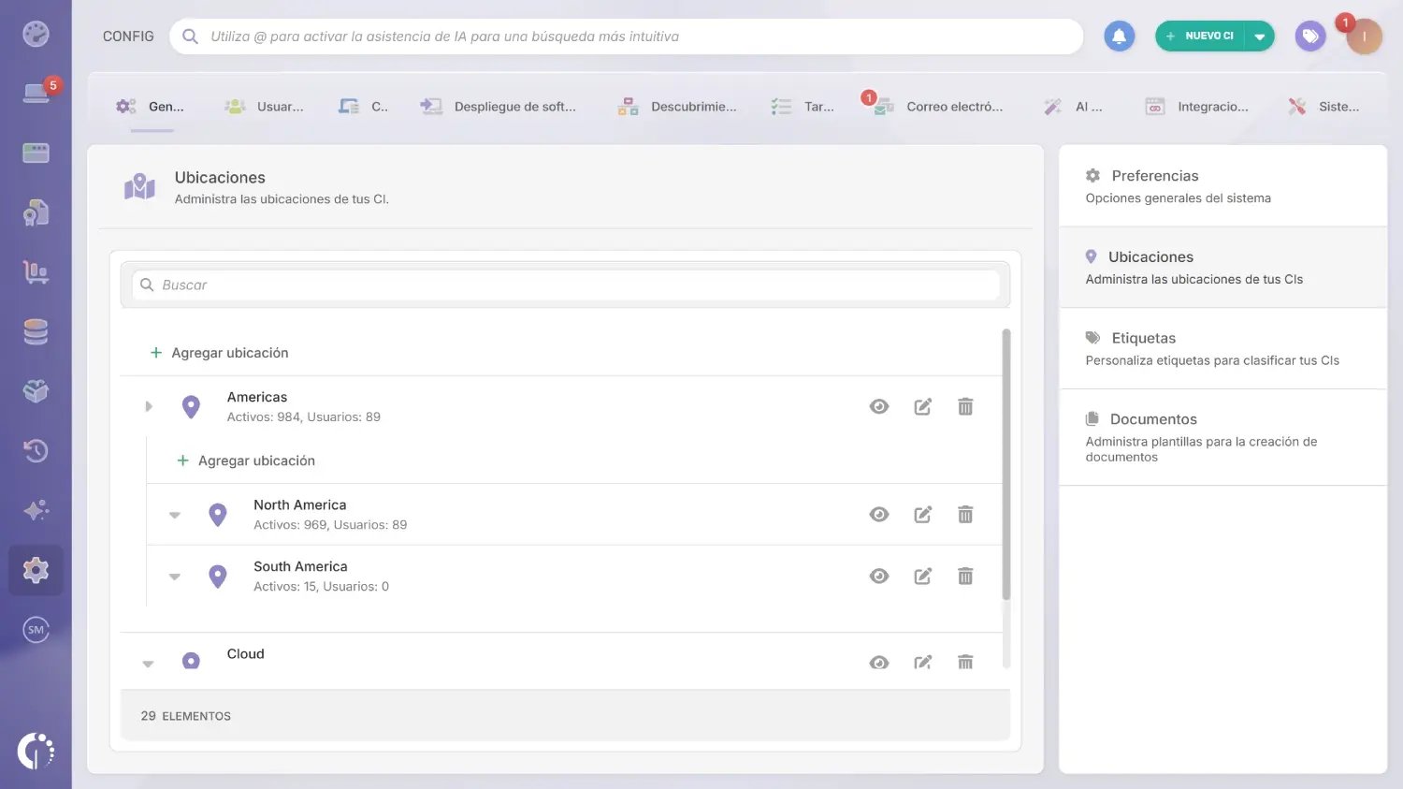Screen dimensions: 1403x789
Task: Open the settings gear in sidebar
Action: [36, 570]
